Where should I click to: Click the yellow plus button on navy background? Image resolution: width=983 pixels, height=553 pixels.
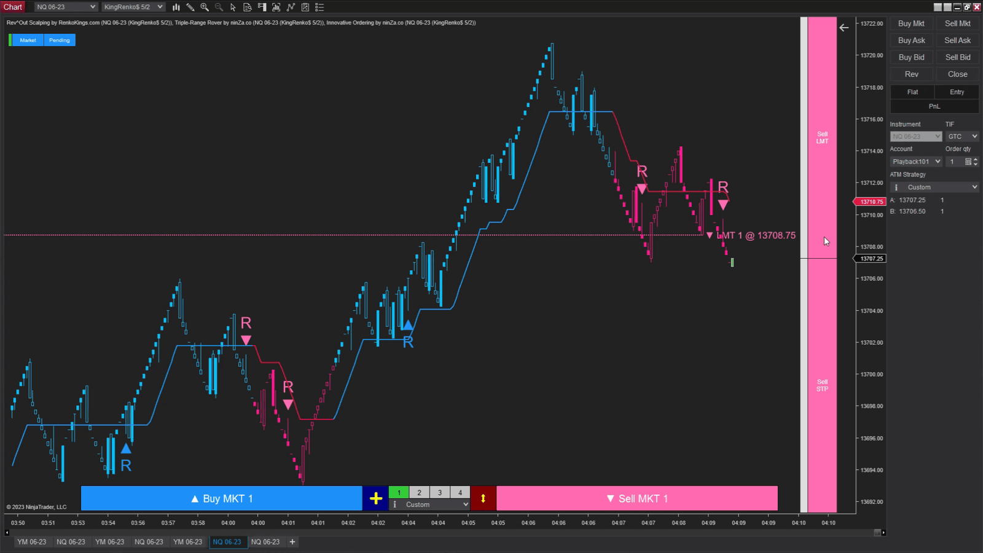[375, 498]
